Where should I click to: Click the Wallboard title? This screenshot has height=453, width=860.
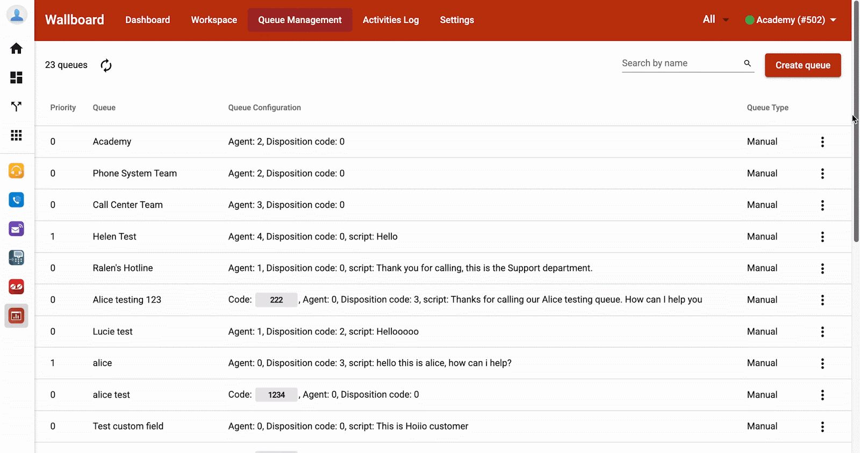tap(75, 20)
